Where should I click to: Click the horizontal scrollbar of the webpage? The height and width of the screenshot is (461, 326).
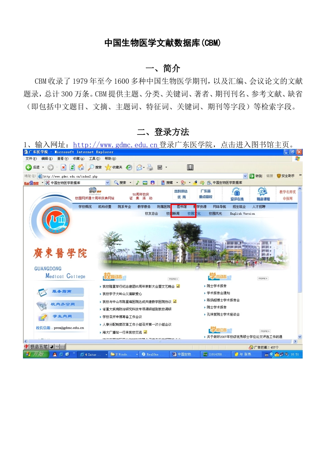coord(161,341)
